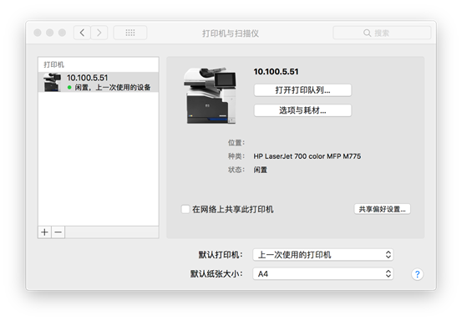
Task: Click the search magnifier icon
Action: point(367,33)
